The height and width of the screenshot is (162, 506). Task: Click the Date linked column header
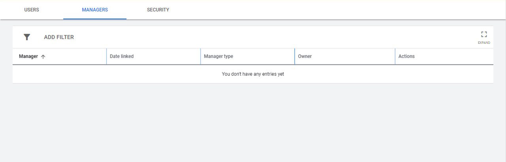pyautogui.click(x=122, y=56)
